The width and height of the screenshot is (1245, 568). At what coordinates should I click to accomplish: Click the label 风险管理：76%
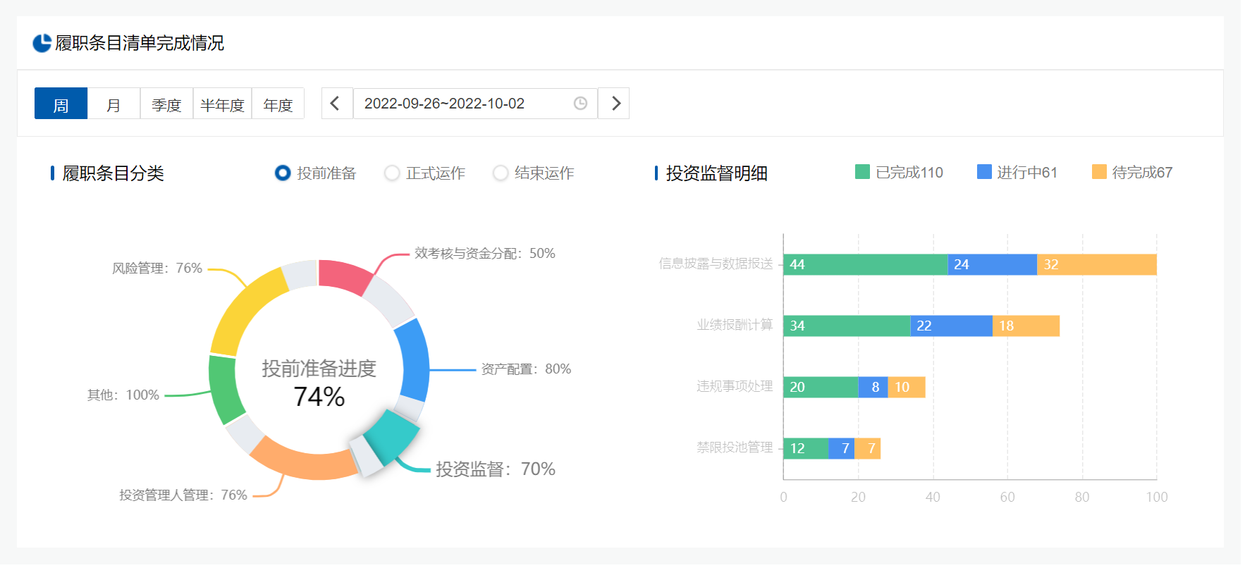pyautogui.click(x=157, y=268)
